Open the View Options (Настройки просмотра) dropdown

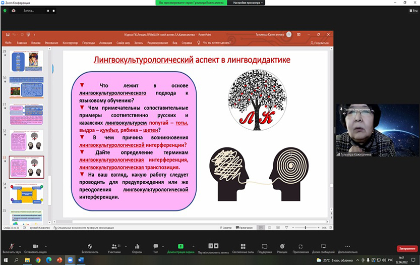point(246,3)
